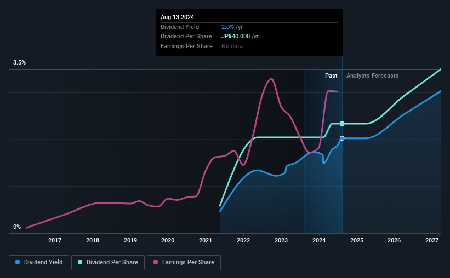Screen dimensions: 450x278
Task: Click the Earnings Per Share peak near 2023
Action: [271, 79]
